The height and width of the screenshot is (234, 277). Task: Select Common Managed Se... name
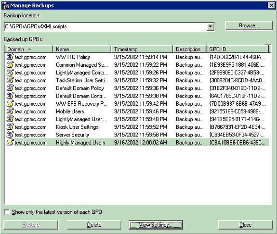pos(82,65)
